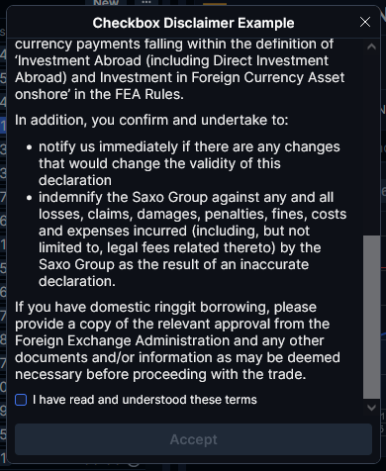Click the Accept button
The width and height of the screenshot is (386, 471).
click(x=193, y=439)
